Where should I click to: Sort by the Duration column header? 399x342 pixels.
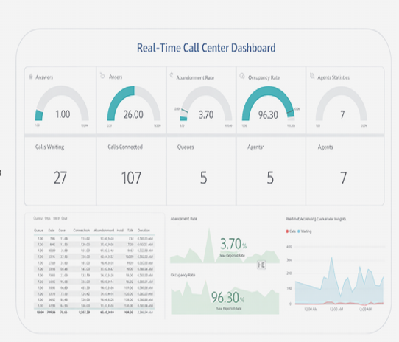(144, 231)
